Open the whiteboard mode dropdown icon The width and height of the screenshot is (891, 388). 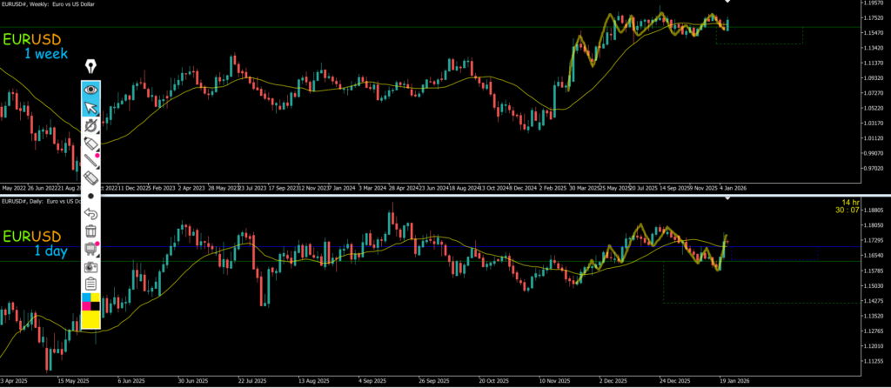(x=90, y=250)
